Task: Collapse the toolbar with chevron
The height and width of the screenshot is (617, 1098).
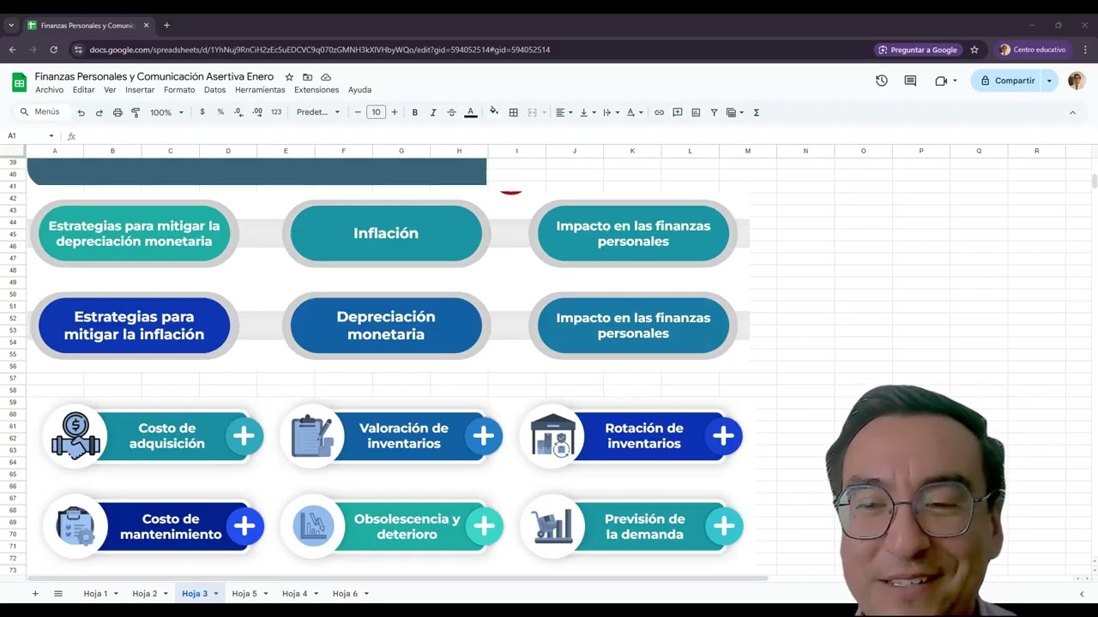Action: (x=1072, y=112)
